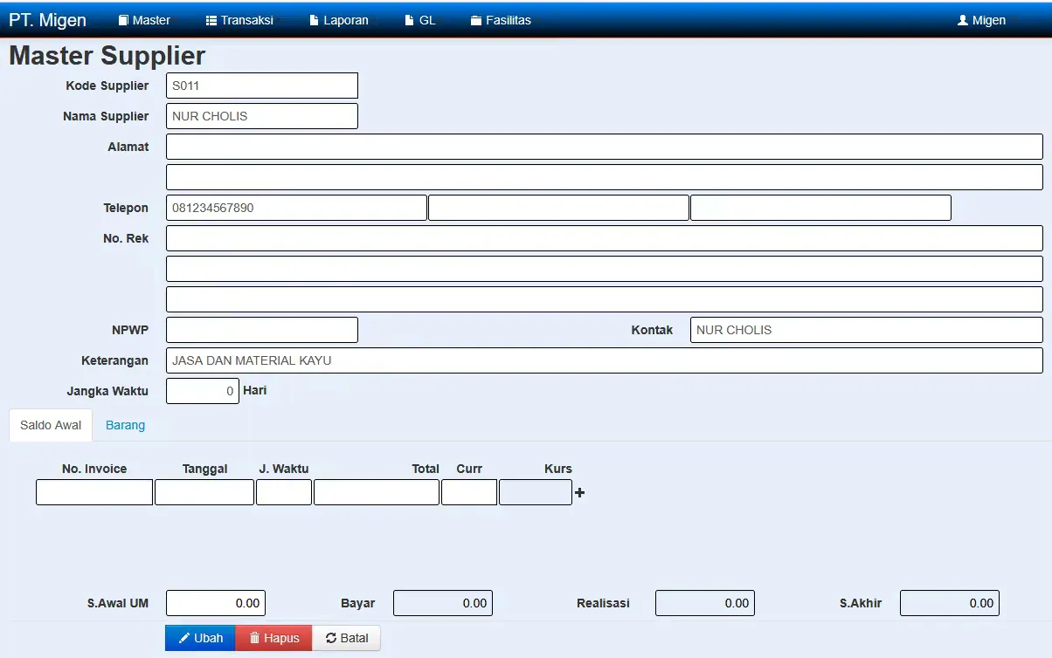Switch to the Barang tab
The height and width of the screenshot is (658, 1052).
(125, 425)
